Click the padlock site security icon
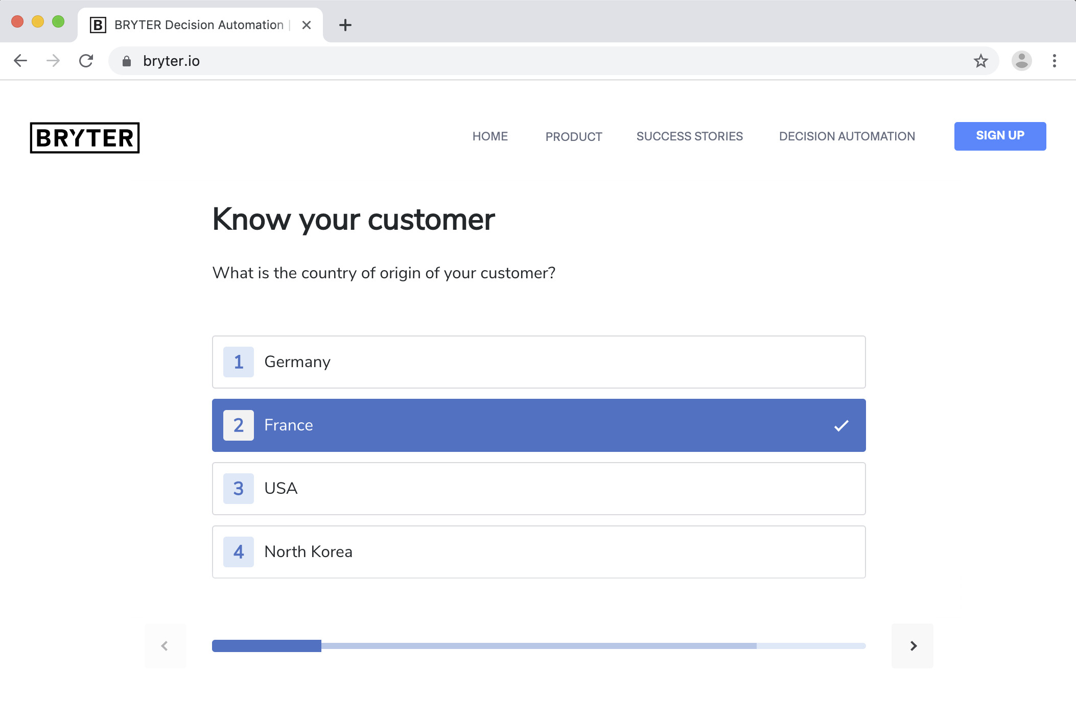This screenshot has height=722, width=1076. click(x=127, y=61)
